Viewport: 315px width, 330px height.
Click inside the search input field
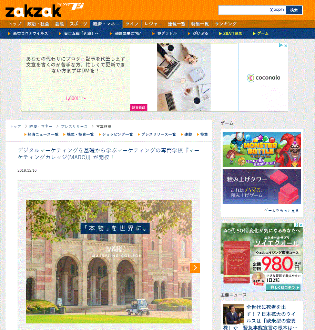pyautogui.click(x=245, y=10)
